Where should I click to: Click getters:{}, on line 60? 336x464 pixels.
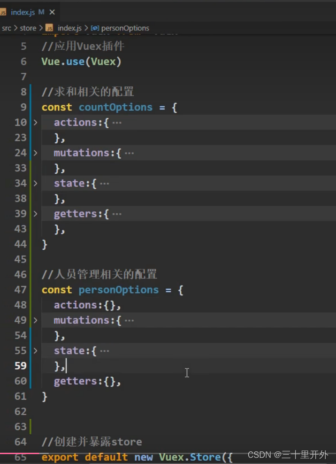coord(87,381)
